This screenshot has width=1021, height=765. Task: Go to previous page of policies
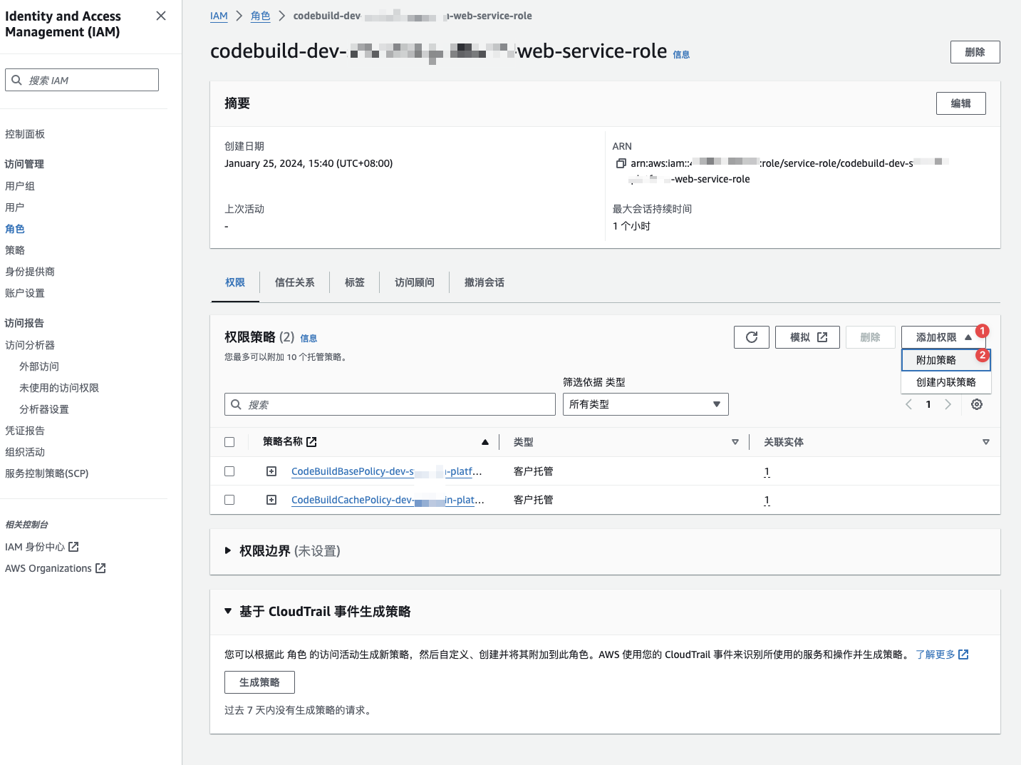point(908,404)
